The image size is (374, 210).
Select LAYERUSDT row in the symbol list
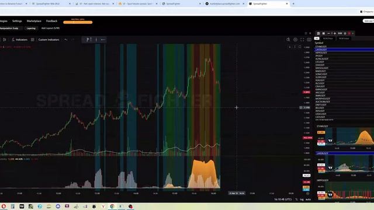pos(344,50)
